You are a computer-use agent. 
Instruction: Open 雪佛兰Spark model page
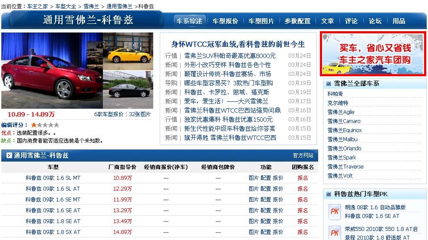click(x=342, y=157)
